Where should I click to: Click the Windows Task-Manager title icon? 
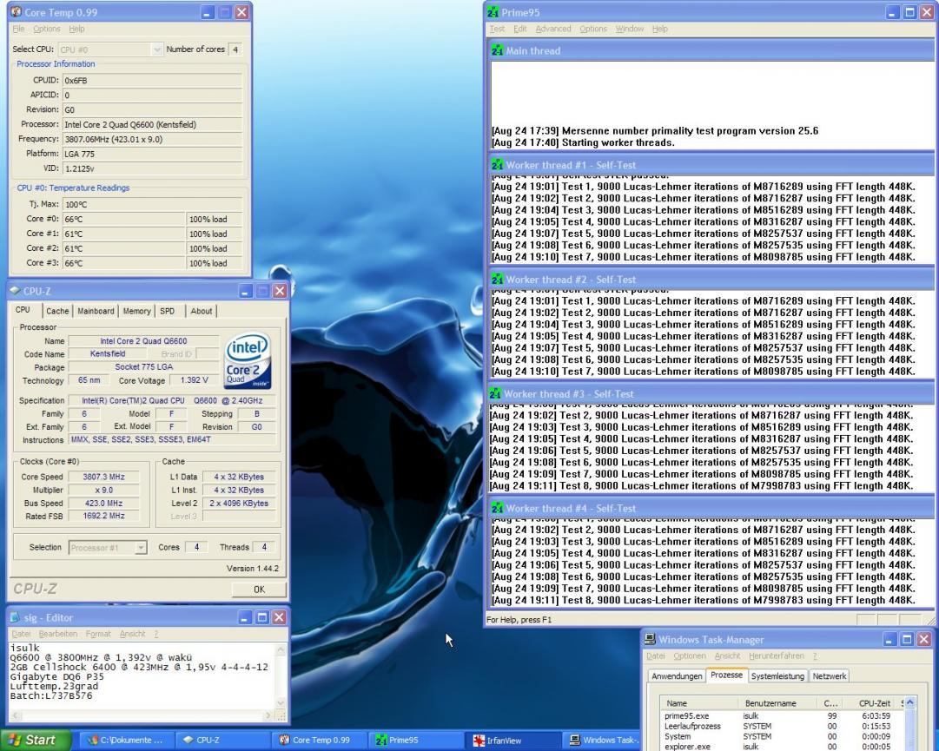point(650,640)
